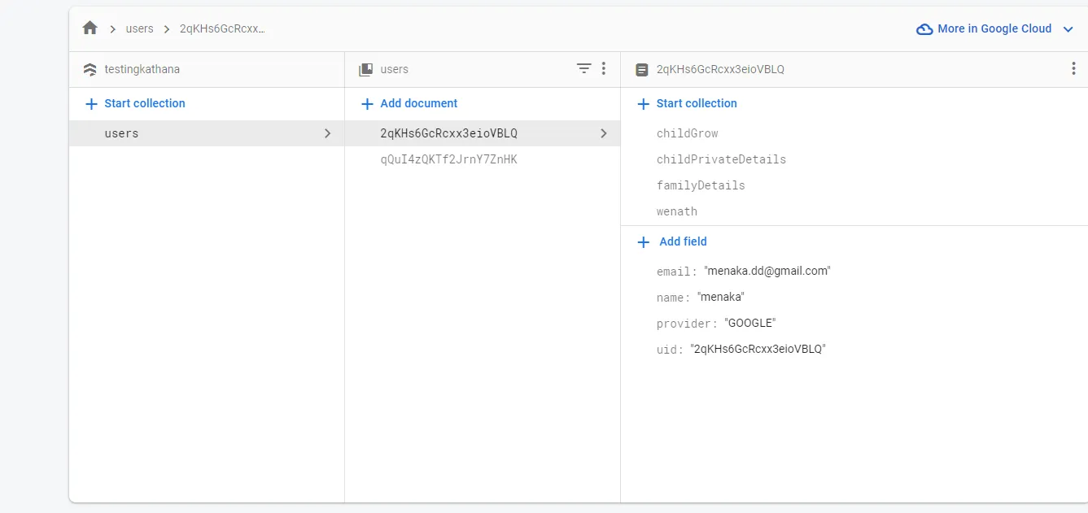
Task: Open the familyDetails subcollection
Action: pos(701,185)
